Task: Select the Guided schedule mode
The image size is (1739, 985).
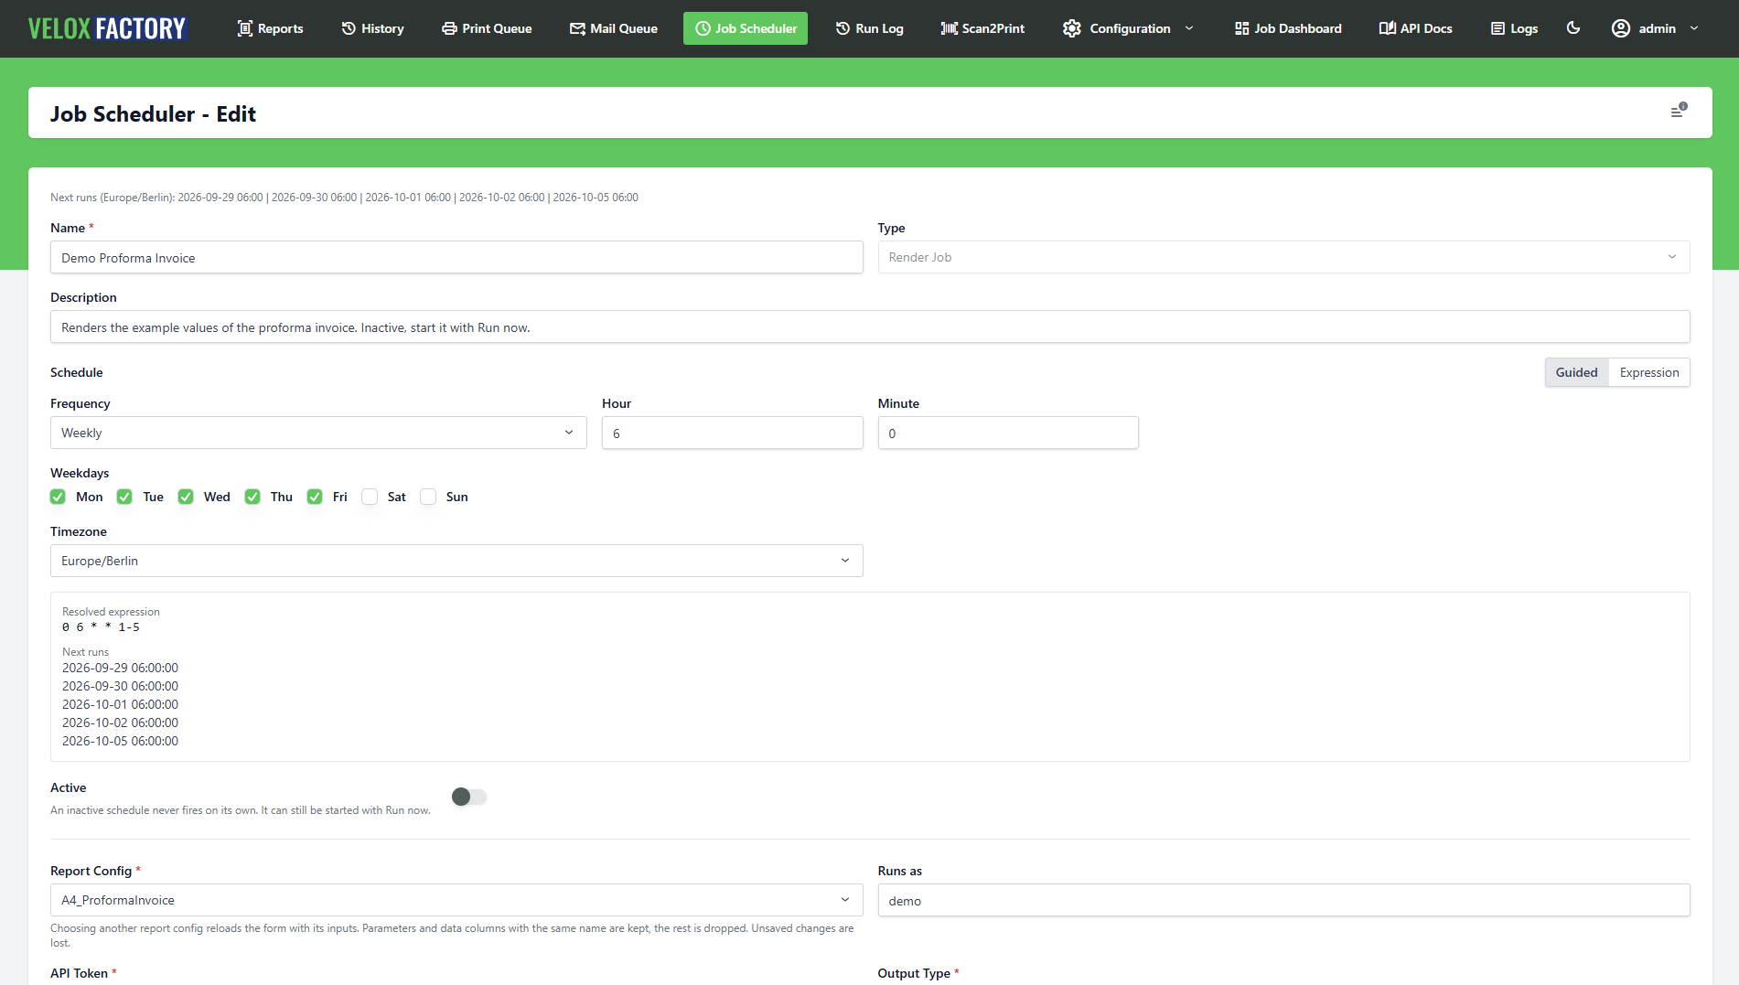Action: [x=1576, y=372]
